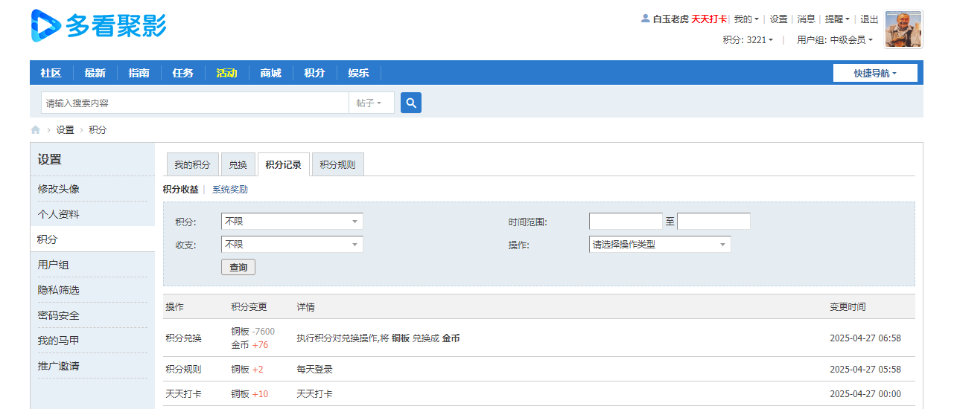This screenshot has width=954, height=409.
Task: Expand the 积分 filter dropdown
Action: [291, 222]
